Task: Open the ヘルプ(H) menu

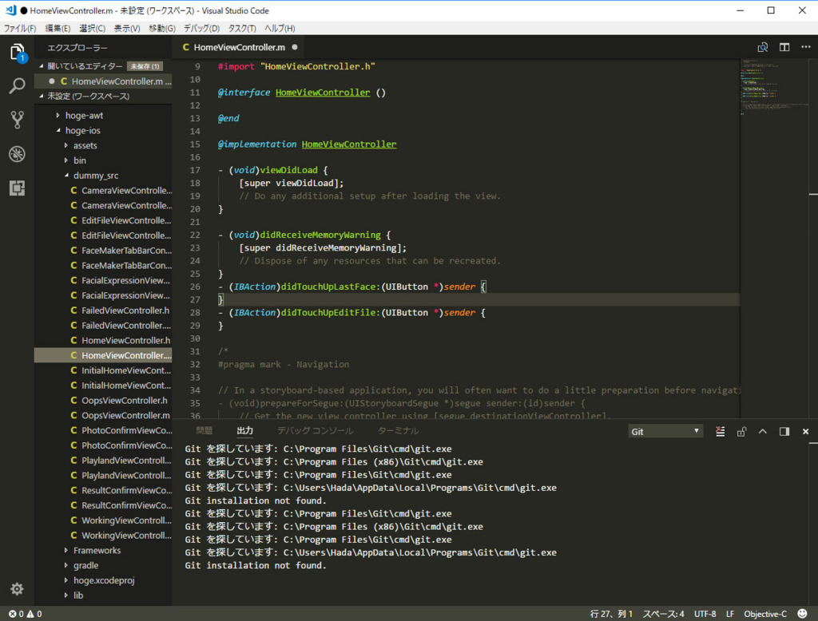Action: pyautogui.click(x=280, y=28)
